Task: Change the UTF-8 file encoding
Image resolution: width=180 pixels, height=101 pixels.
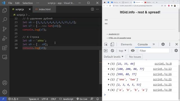Action: [45, 99]
